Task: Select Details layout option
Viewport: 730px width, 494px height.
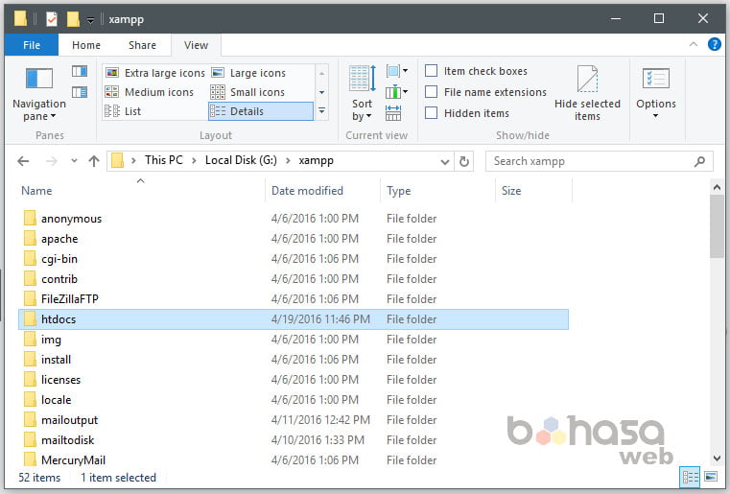Action: [x=261, y=111]
